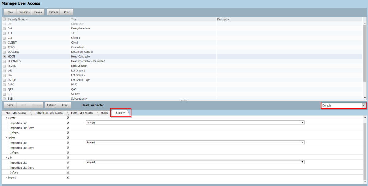Check the CLIENT security group checkbox
The width and height of the screenshot is (368, 186).
[4, 43]
